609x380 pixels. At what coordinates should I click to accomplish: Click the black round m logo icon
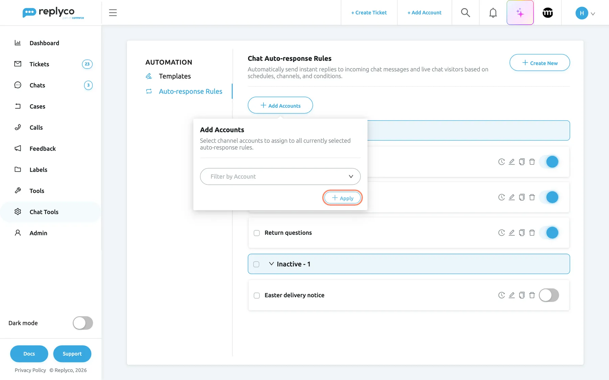(547, 13)
